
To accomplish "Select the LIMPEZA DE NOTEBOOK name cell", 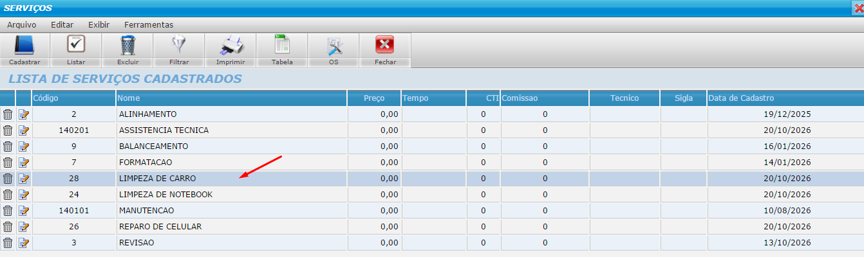I will pos(232,195).
